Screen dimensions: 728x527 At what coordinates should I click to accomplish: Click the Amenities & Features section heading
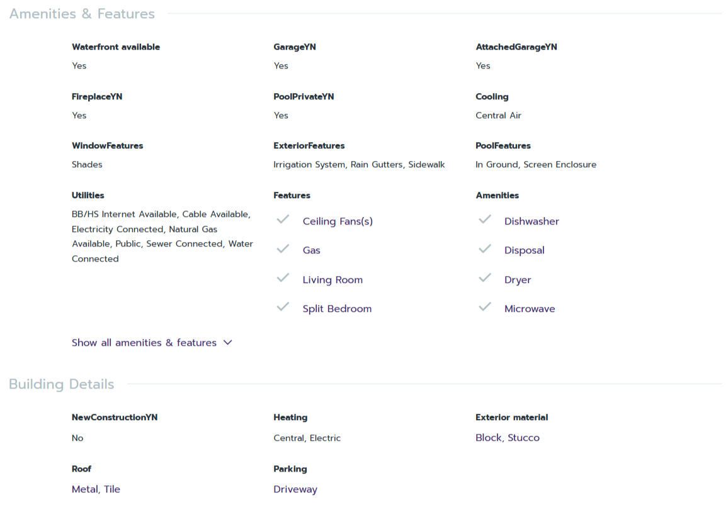coord(82,14)
